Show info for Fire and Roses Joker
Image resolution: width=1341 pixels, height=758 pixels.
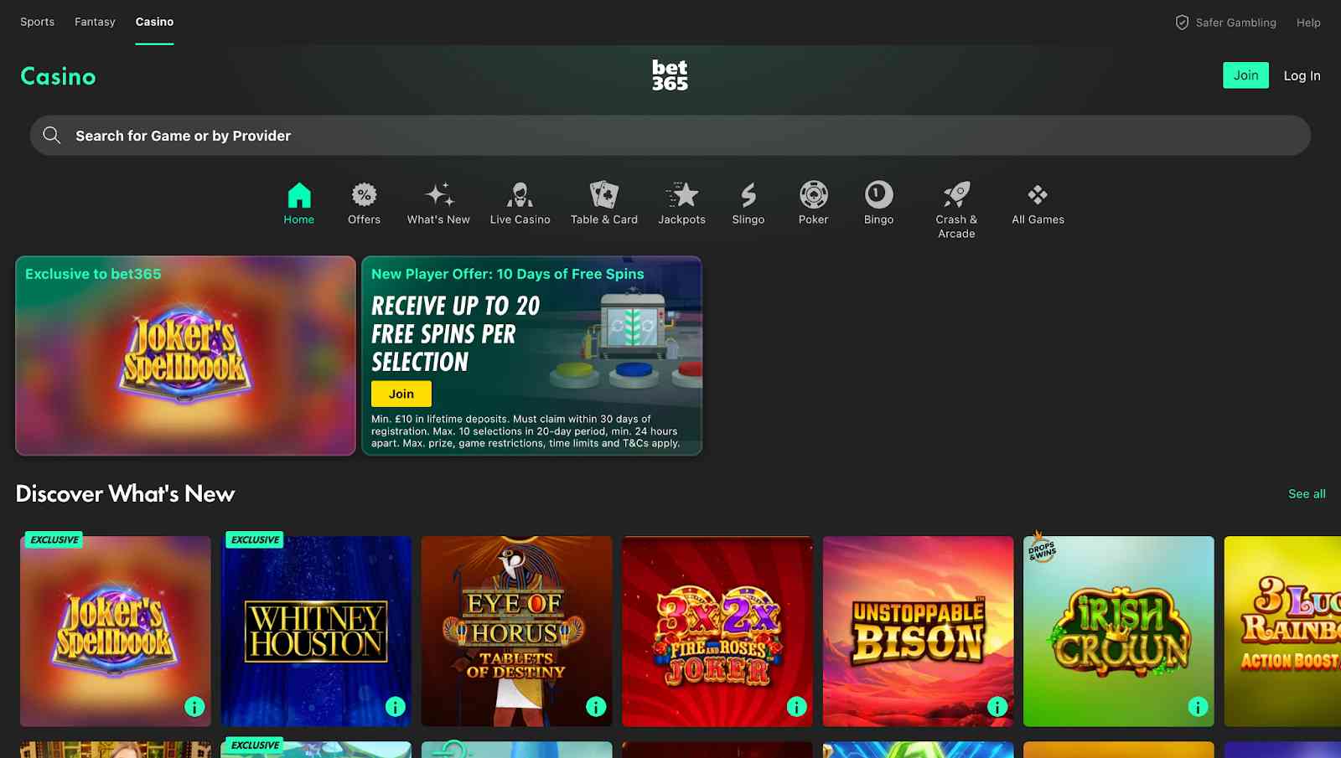pyautogui.click(x=796, y=707)
